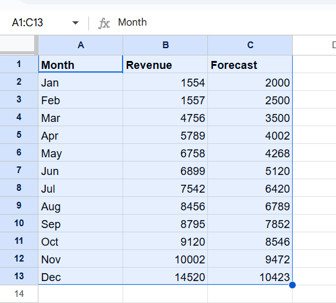336x303 pixels.
Task: Click revenue value 6758
Action: (x=165, y=152)
